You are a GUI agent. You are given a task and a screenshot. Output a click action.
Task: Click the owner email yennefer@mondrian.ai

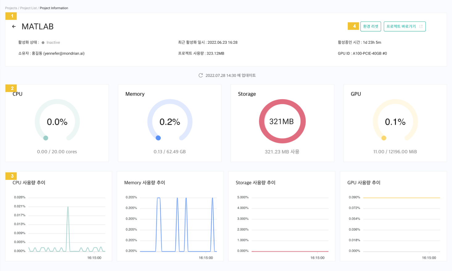coord(64,54)
